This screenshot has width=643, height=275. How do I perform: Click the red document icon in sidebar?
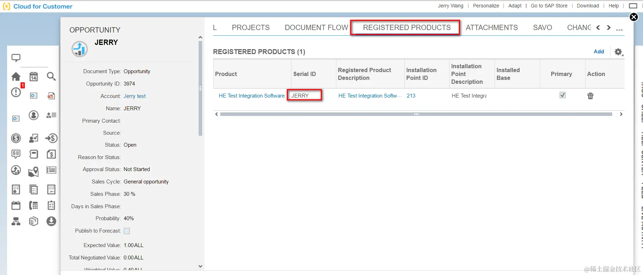51,96
